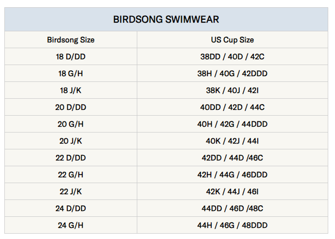Click the 18 D/DD size cell
The height and width of the screenshot is (239, 335).
71,56
